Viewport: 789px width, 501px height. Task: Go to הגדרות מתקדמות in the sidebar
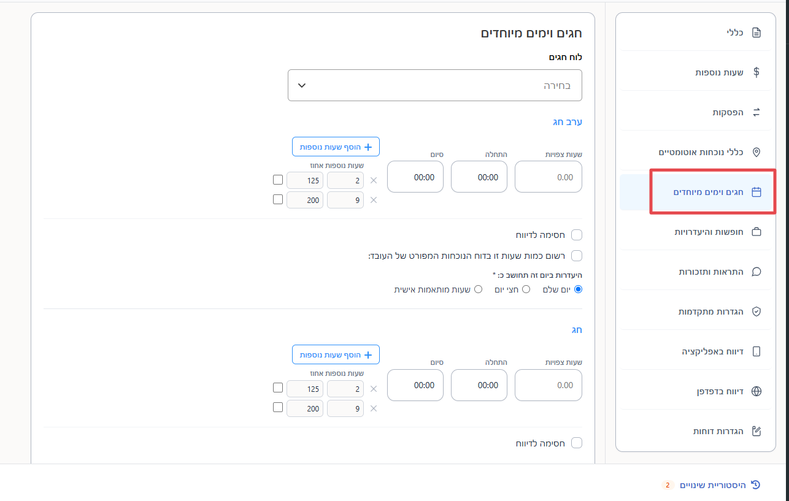coord(696,312)
